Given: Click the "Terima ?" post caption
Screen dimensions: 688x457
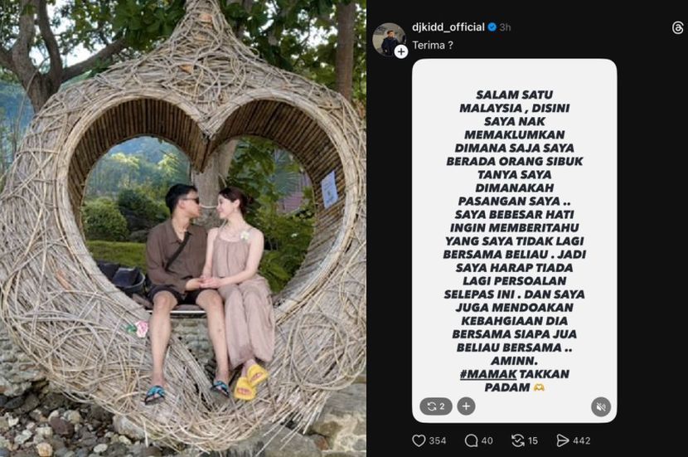Looking at the screenshot, I should pyautogui.click(x=433, y=46).
